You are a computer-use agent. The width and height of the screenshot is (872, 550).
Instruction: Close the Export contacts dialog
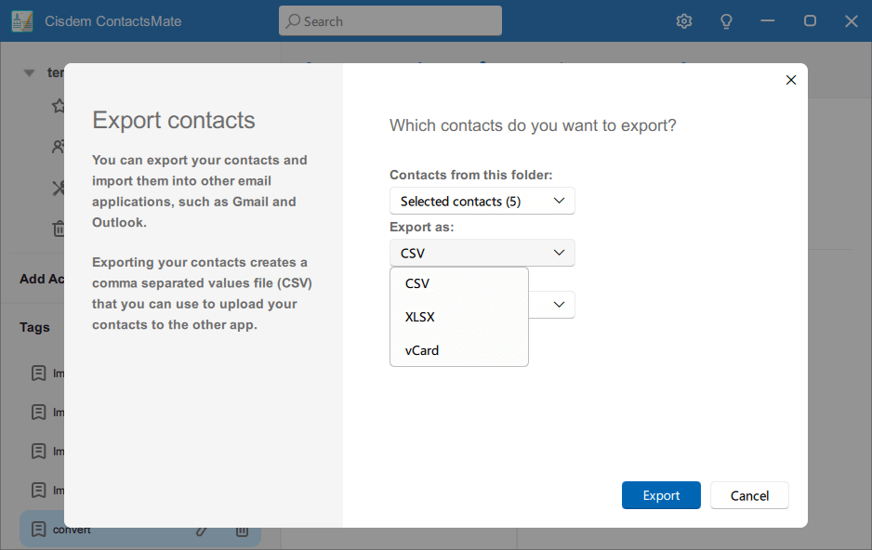pyautogui.click(x=791, y=80)
